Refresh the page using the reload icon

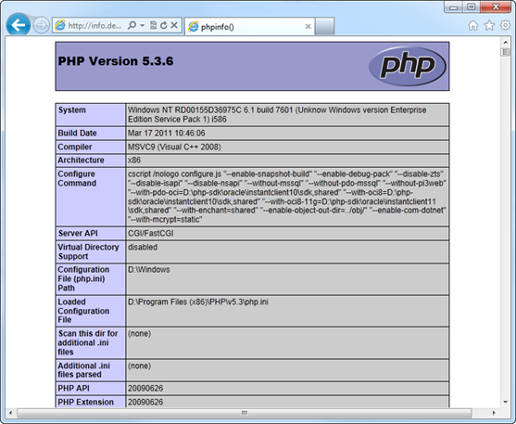[x=164, y=25]
